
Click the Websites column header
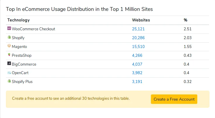pyautogui.click(x=141, y=20)
